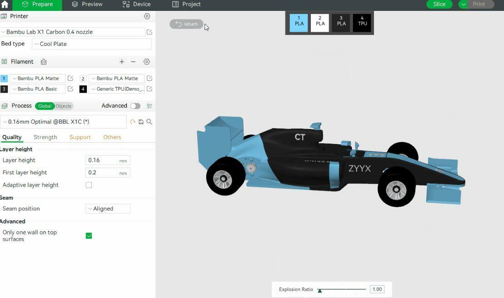Open the Strength settings tab
Screen dimensions: 504x298
45,137
